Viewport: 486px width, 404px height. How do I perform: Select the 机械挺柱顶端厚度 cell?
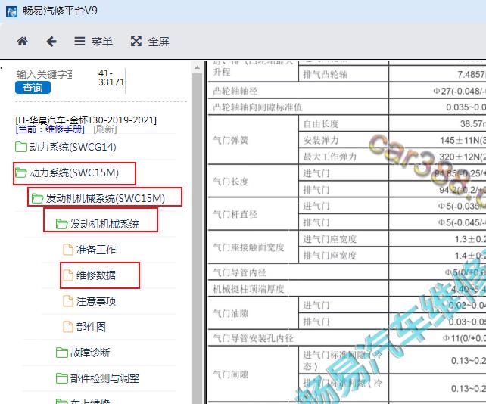[x=298, y=289]
